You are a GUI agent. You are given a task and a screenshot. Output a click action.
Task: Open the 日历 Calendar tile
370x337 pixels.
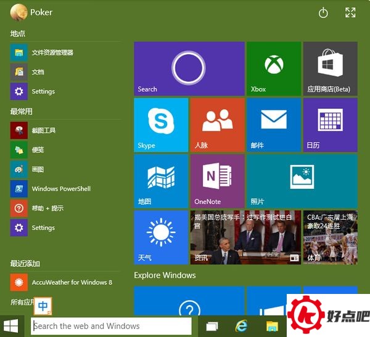pyautogui.click(x=330, y=125)
